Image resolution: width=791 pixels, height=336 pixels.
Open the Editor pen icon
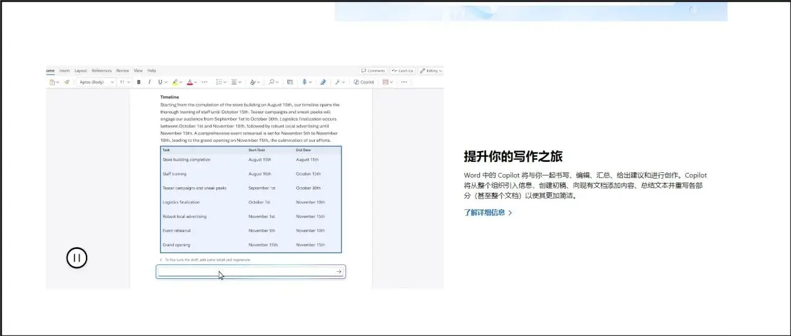[323, 82]
